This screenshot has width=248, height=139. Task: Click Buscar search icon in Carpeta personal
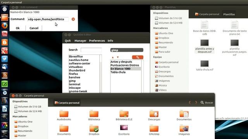pyautogui.click(x=202, y=102)
